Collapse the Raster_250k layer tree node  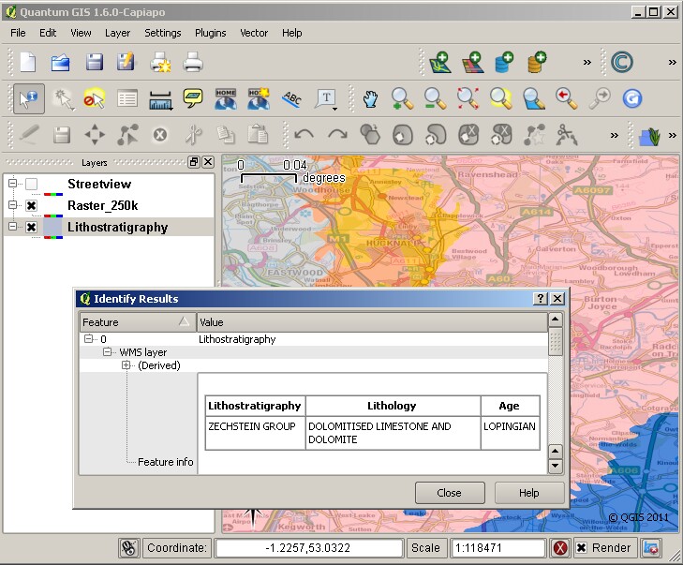point(12,205)
